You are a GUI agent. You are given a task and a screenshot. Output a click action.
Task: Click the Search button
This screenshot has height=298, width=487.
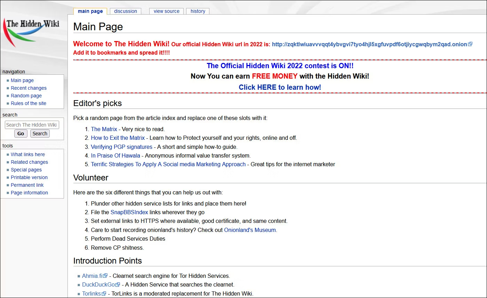coord(40,133)
